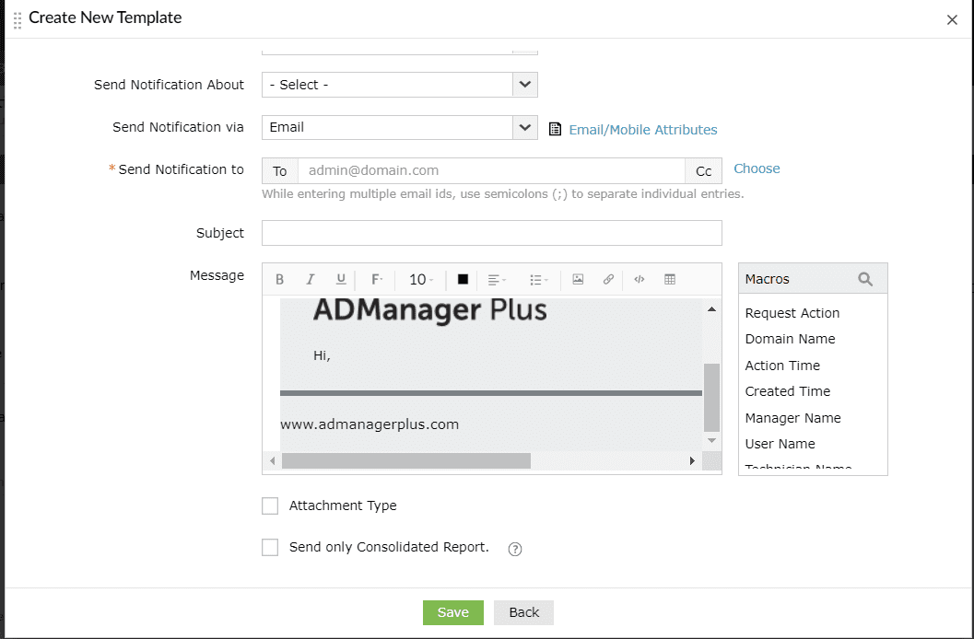
Task: Select the Domain Name macro
Action: (790, 339)
